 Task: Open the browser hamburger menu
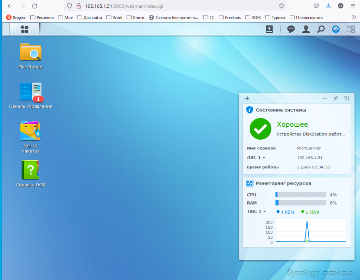(x=353, y=6)
